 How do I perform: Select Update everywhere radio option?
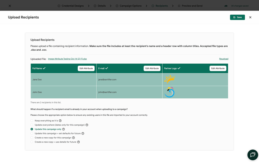click(32, 125)
